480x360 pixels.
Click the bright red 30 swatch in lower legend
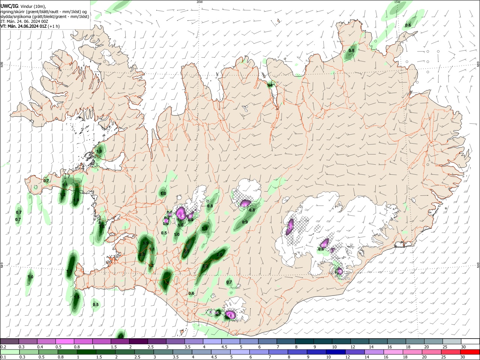[x=470, y=352]
